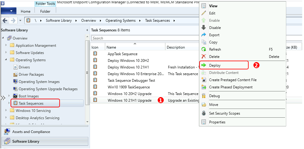Click the address bar root icon
This screenshot has height=149, width=304.
[28, 21]
